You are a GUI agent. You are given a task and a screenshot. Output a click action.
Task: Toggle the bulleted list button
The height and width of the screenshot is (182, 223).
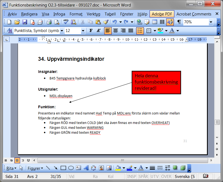click(140, 31)
